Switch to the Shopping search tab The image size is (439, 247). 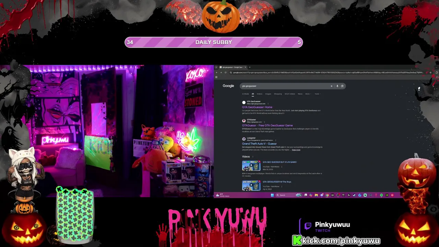pyautogui.click(x=278, y=94)
